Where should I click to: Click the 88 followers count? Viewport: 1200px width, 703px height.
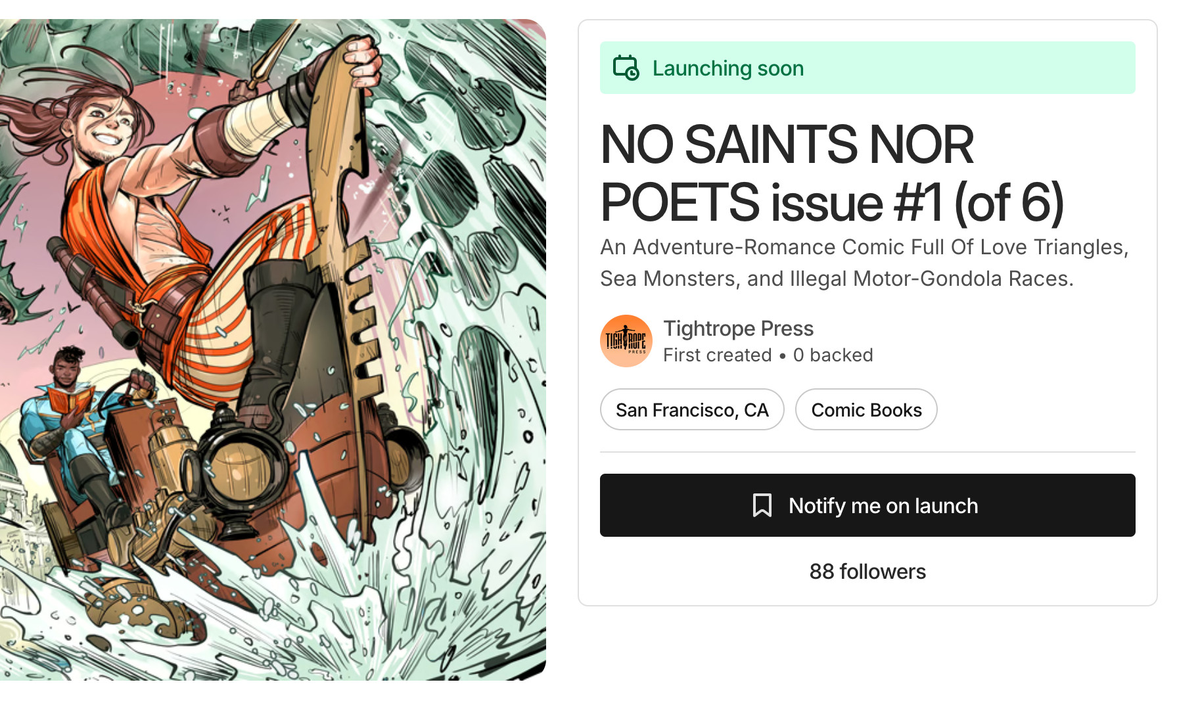click(x=867, y=572)
